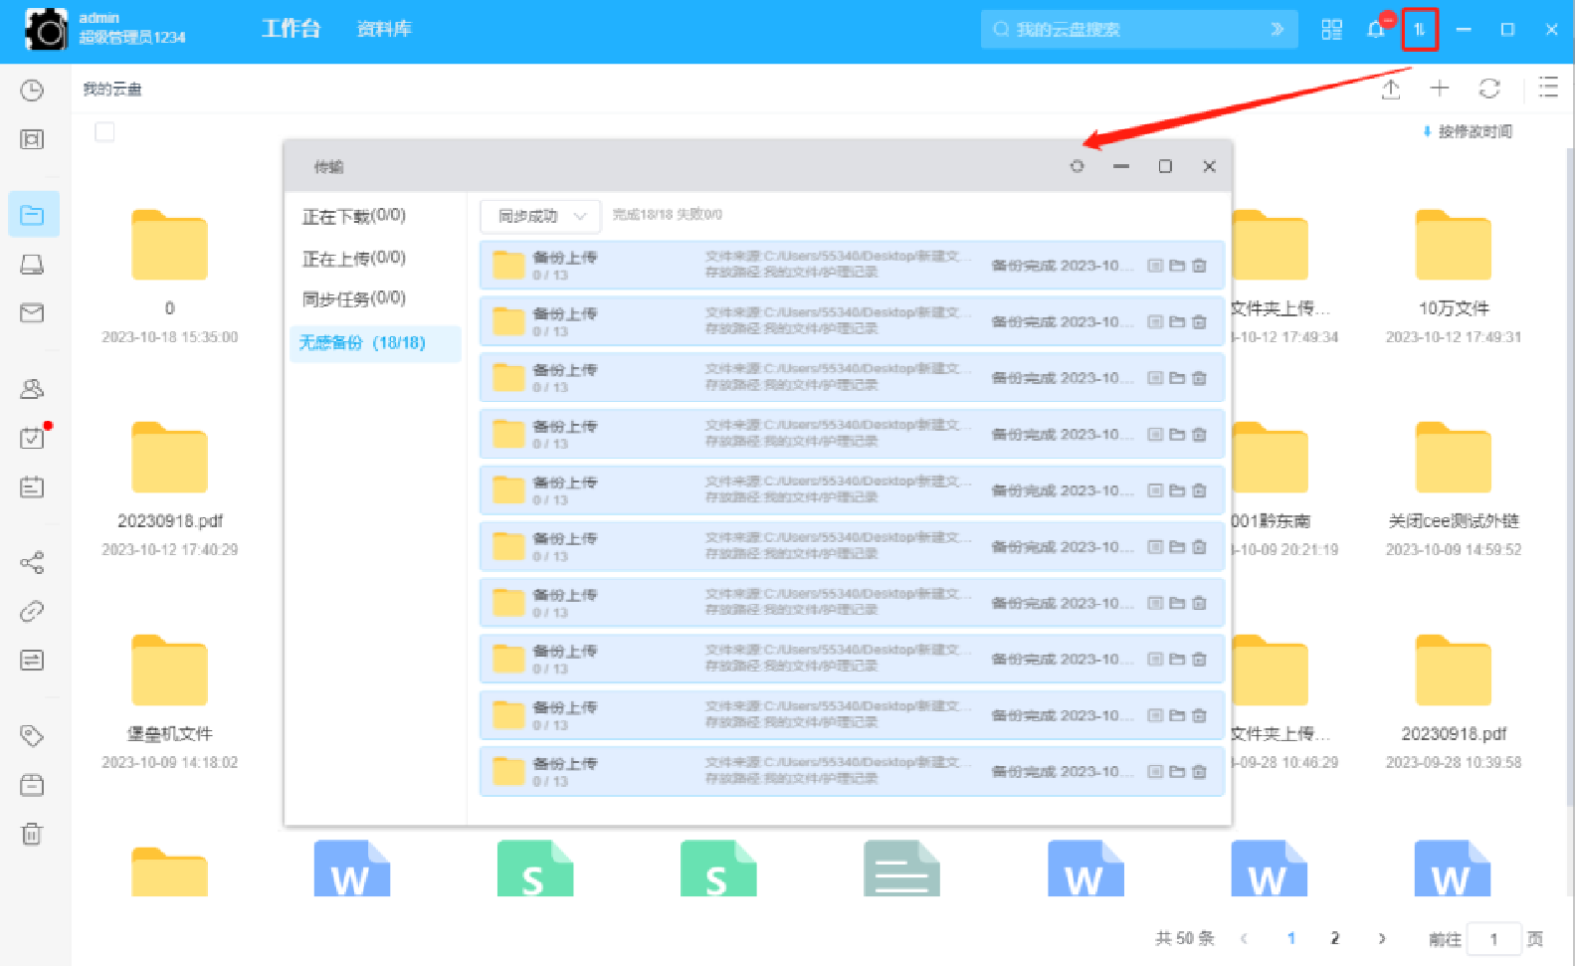The image size is (1575, 967).
Task: Open the app grid icon in header
Action: tap(1331, 30)
